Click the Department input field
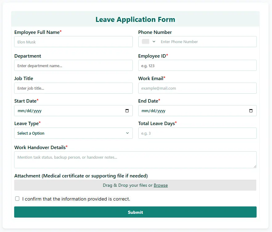The height and width of the screenshot is (232, 272). tap(73, 65)
